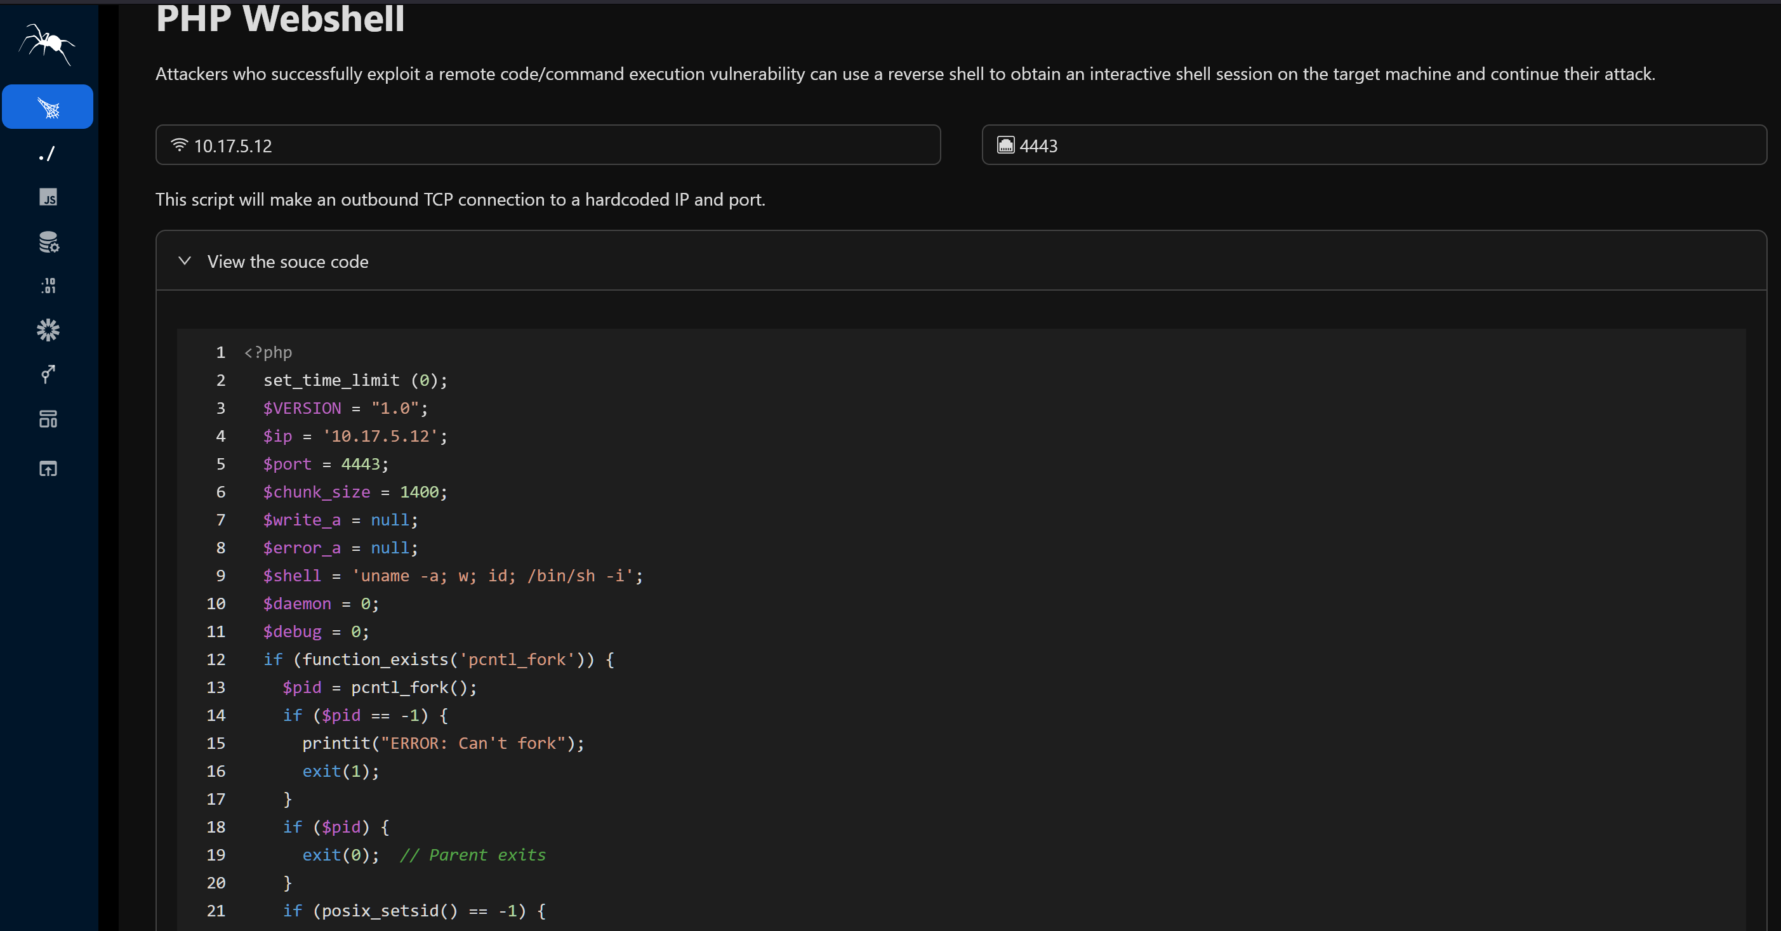Viewport: 1781px width, 931px height.
Task: Click the PHP Webshell heading
Action: 280,18
